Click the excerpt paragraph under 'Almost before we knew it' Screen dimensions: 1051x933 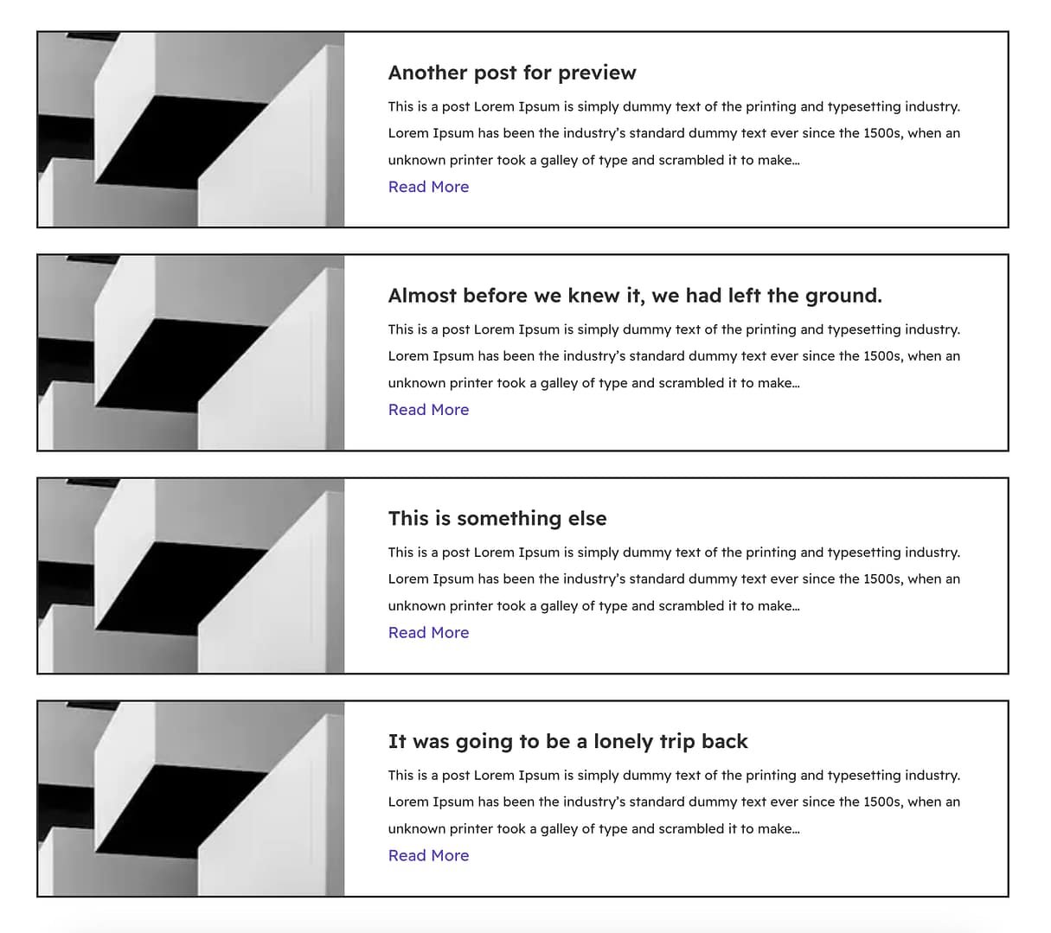674,356
